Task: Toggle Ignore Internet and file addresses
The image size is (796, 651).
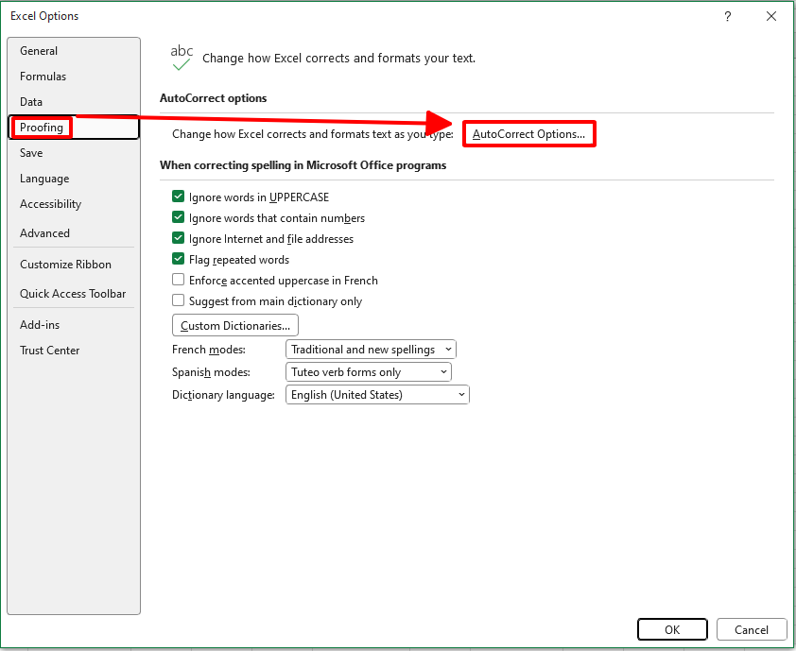Action: pyautogui.click(x=178, y=238)
